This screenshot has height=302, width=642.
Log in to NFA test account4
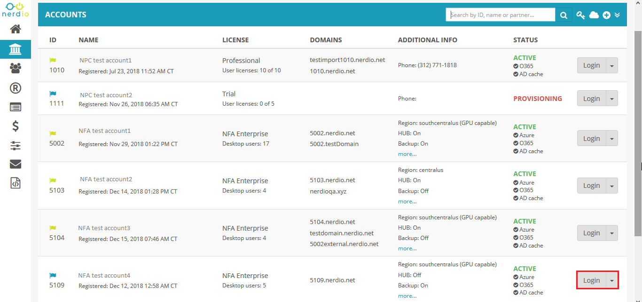[592, 280]
